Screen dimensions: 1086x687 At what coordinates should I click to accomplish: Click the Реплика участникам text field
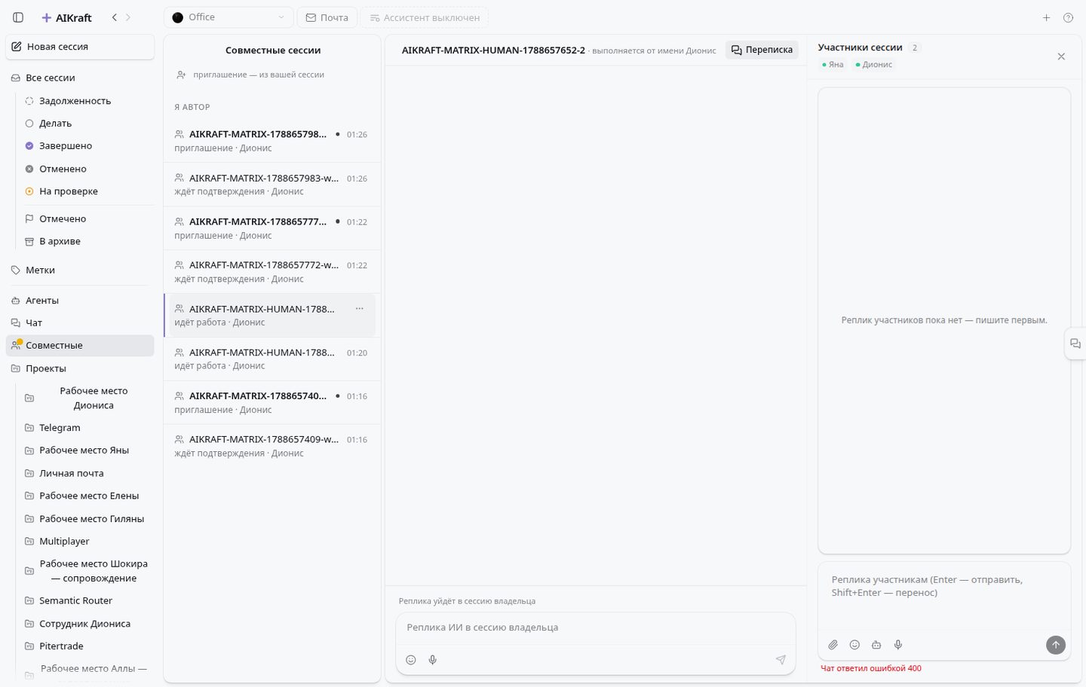click(944, 595)
